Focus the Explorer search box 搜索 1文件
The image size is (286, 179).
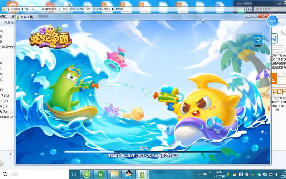[270, 9]
